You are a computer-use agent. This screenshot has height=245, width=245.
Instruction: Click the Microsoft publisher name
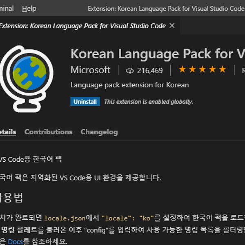point(91,70)
